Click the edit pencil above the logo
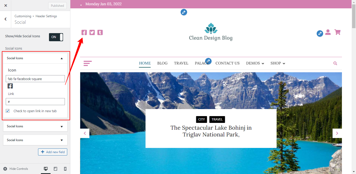Screen dimensions: 356x174 (x=184, y=12)
